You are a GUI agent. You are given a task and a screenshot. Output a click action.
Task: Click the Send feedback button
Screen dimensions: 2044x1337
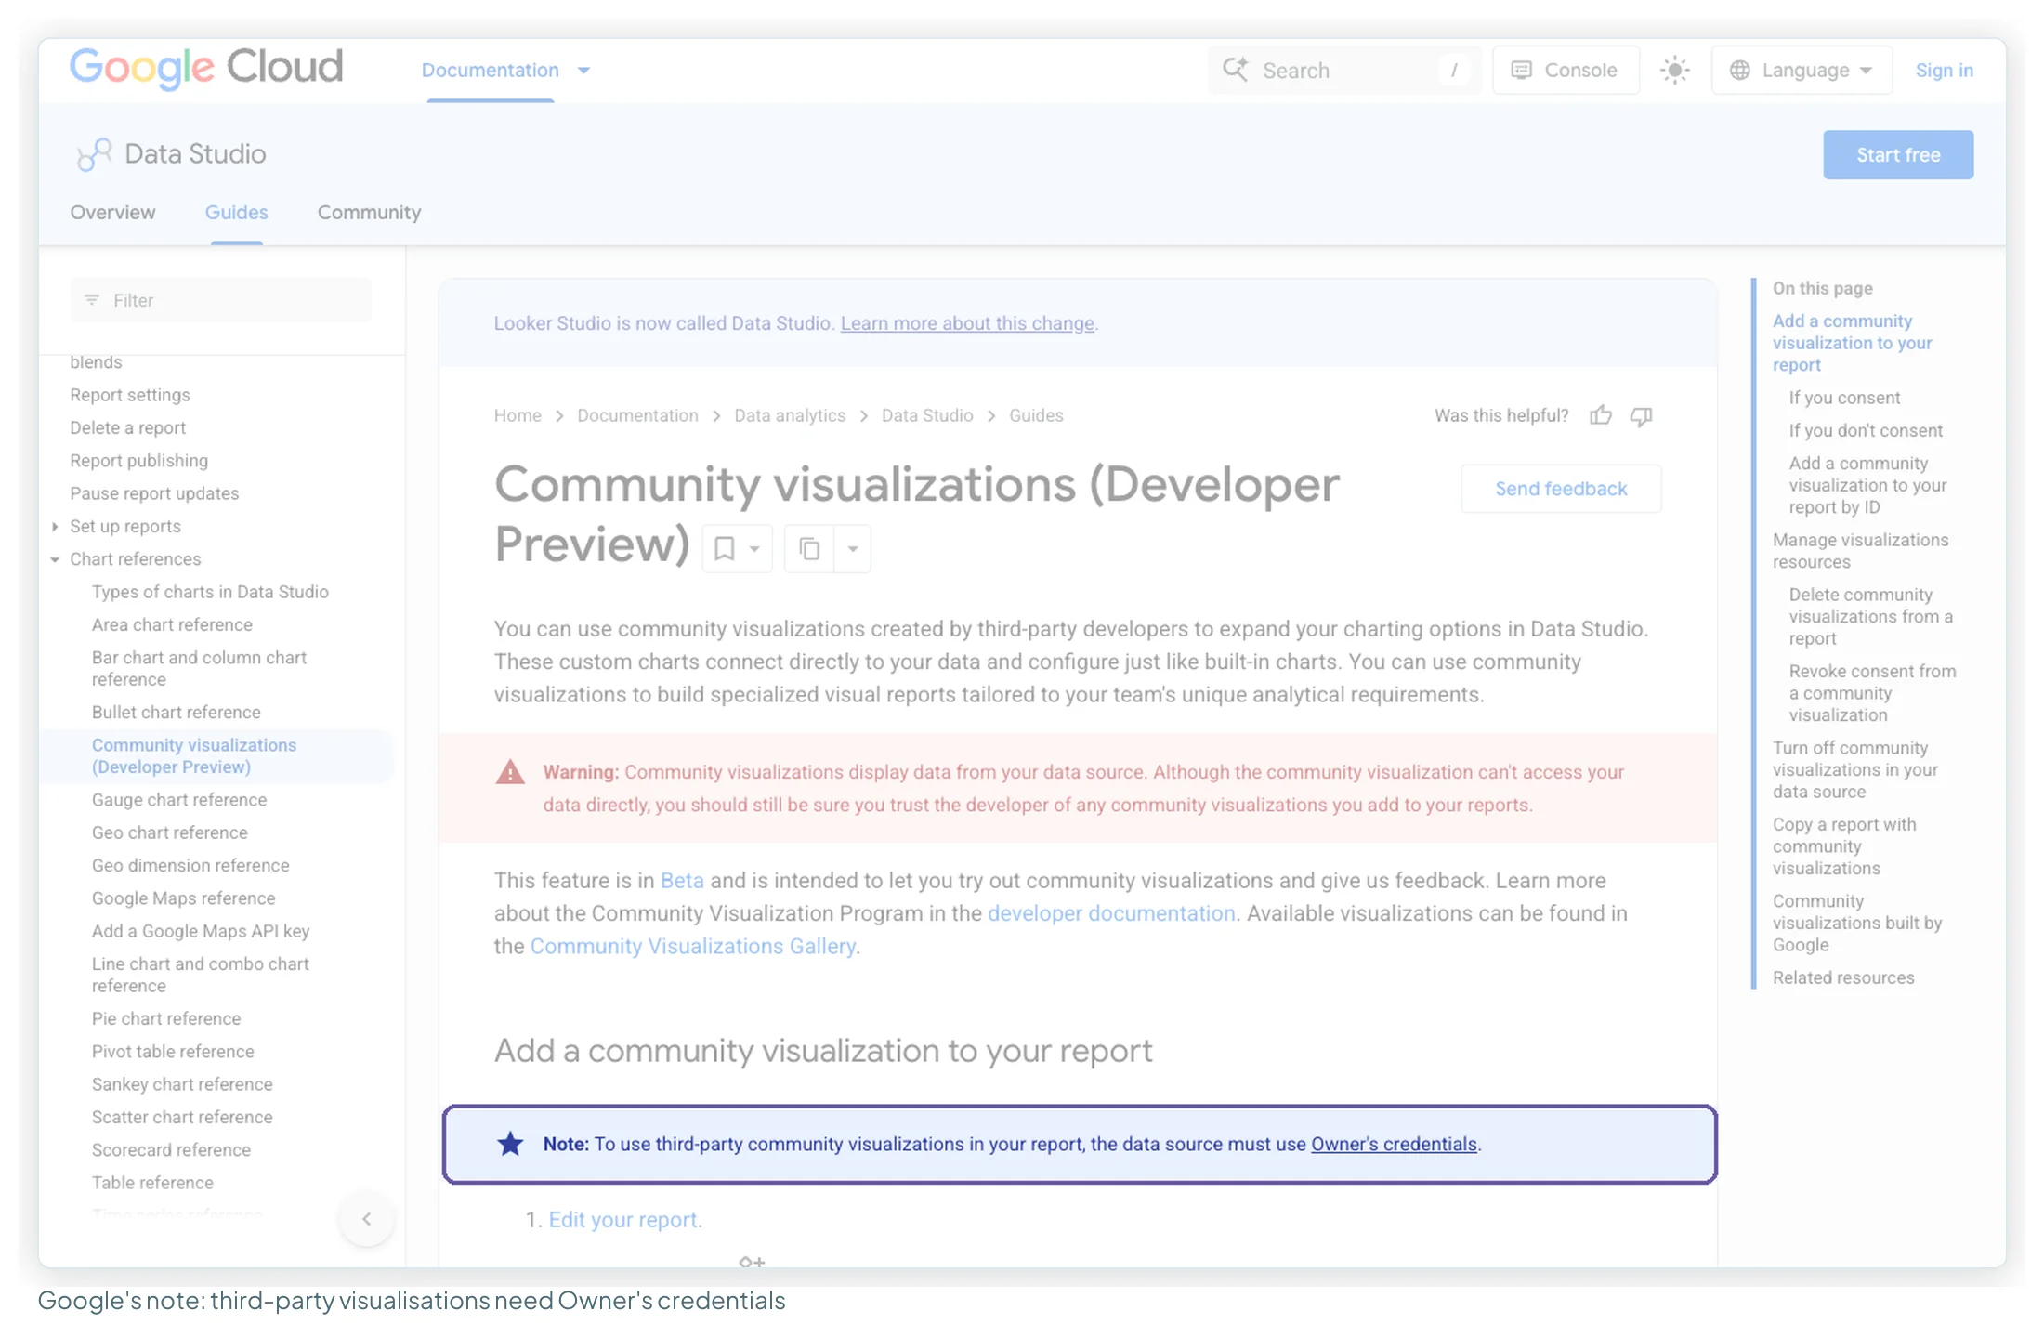coord(1561,489)
